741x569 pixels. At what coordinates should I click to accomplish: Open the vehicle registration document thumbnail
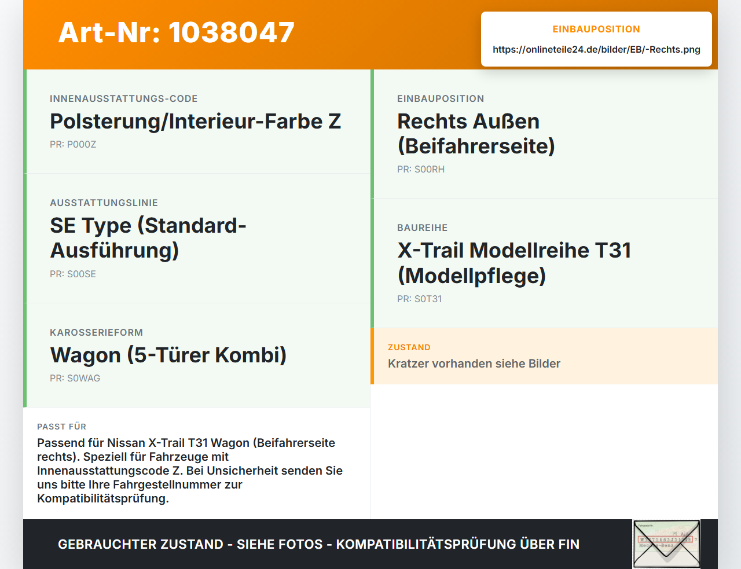[x=666, y=544]
